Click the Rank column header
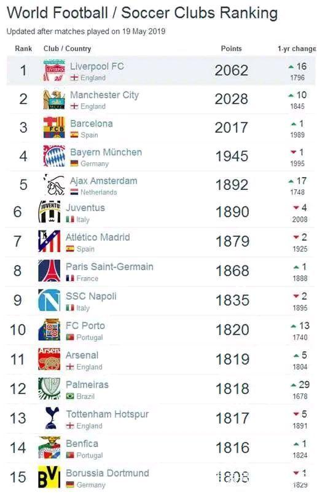This screenshot has width=317, height=493. pos(23,49)
